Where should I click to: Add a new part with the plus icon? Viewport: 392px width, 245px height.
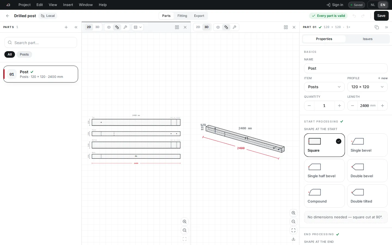point(66,27)
